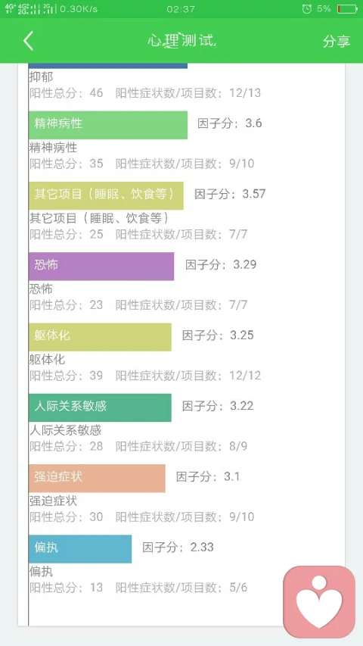Select the teal 人际关系敏感 bar
The height and width of the screenshot is (646, 363).
coord(100,407)
